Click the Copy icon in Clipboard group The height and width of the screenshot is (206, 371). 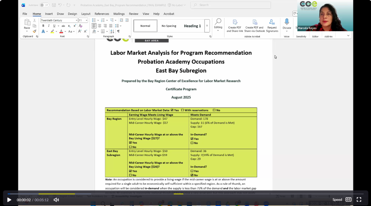pyautogui.click(x=35, y=26)
